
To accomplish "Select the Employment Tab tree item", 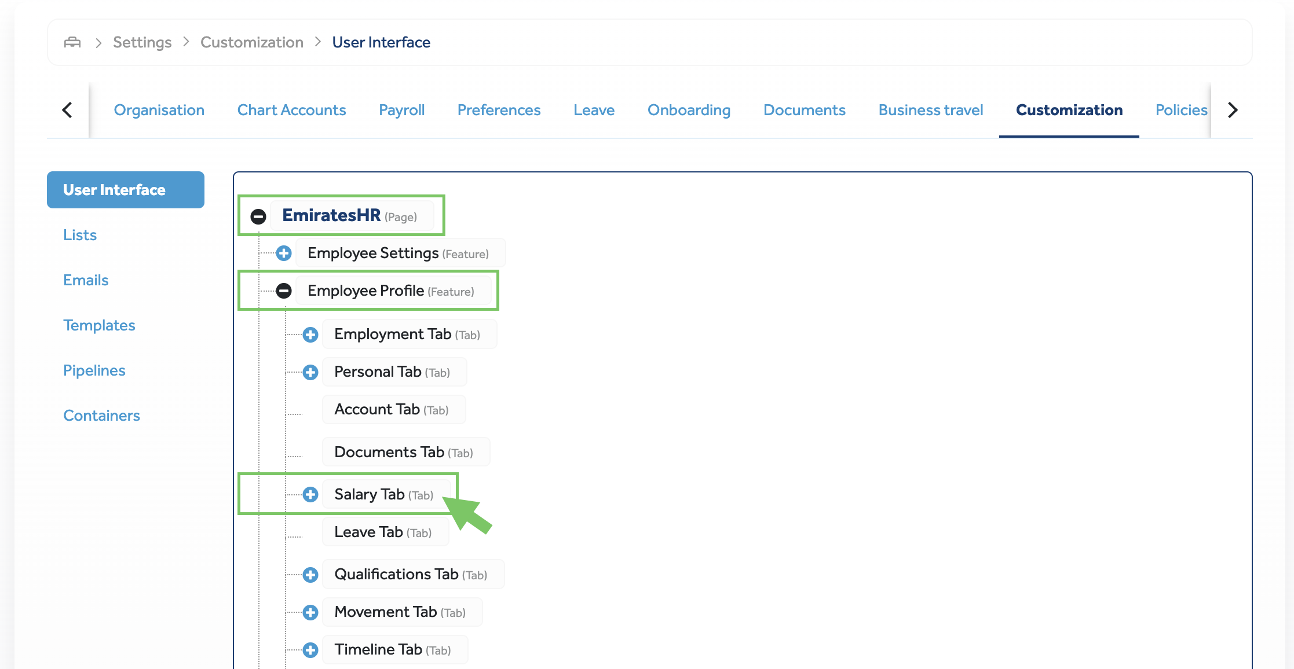I will 410,334.
